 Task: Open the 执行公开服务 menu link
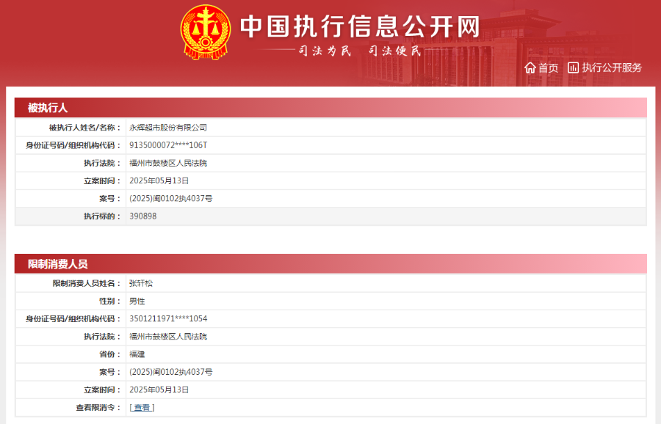pyautogui.click(x=612, y=67)
